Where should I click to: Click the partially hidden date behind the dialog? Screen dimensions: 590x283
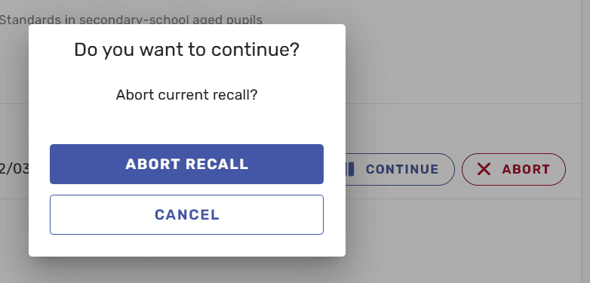click(14, 169)
